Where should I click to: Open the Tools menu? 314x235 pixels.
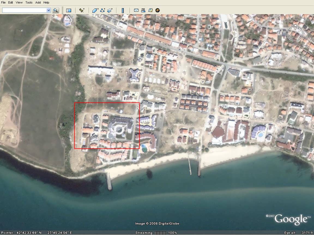pos(29,3)
